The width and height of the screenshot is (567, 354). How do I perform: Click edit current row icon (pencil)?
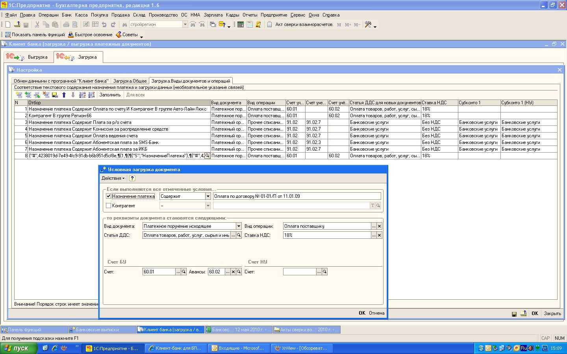pos(37,95)
